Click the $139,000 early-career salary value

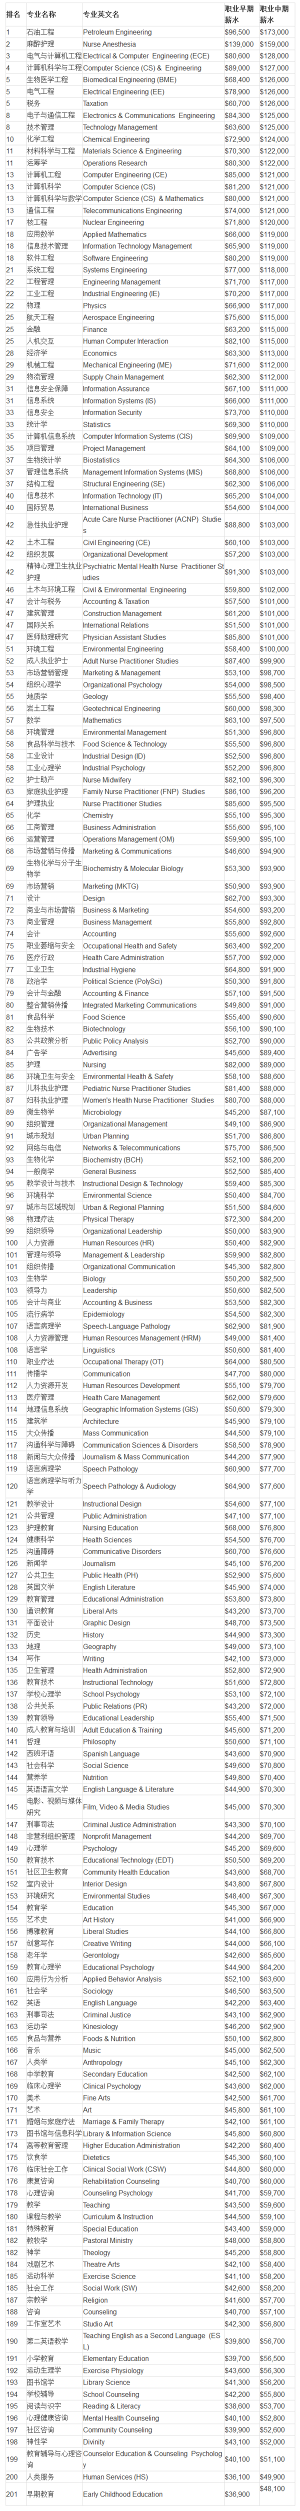(x=238, y=44)
